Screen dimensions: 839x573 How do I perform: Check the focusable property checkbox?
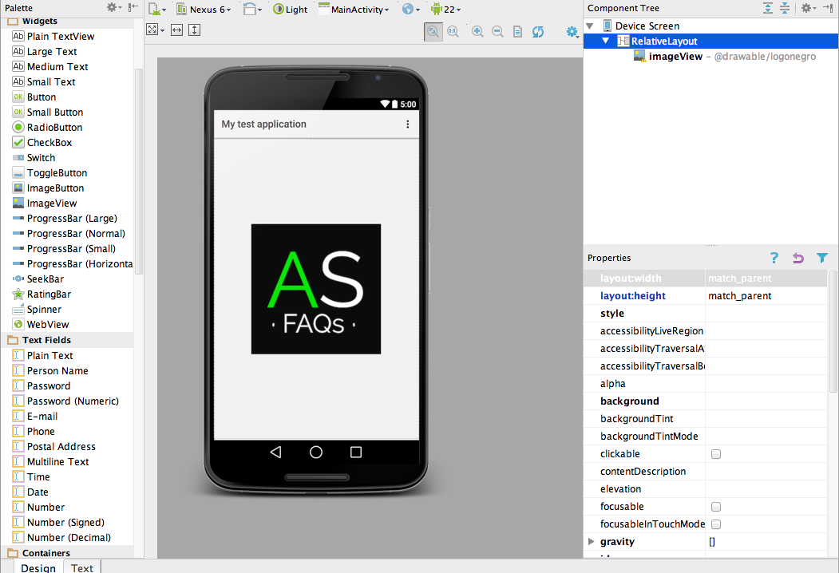(x=715, y=506)
